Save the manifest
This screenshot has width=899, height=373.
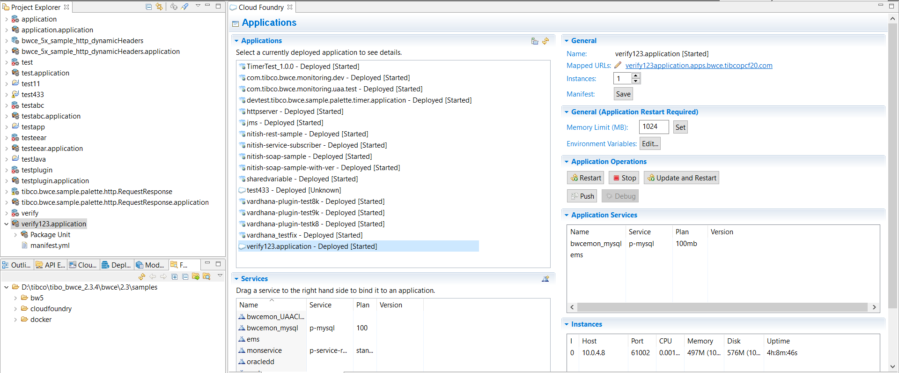[x=623, y=94]
